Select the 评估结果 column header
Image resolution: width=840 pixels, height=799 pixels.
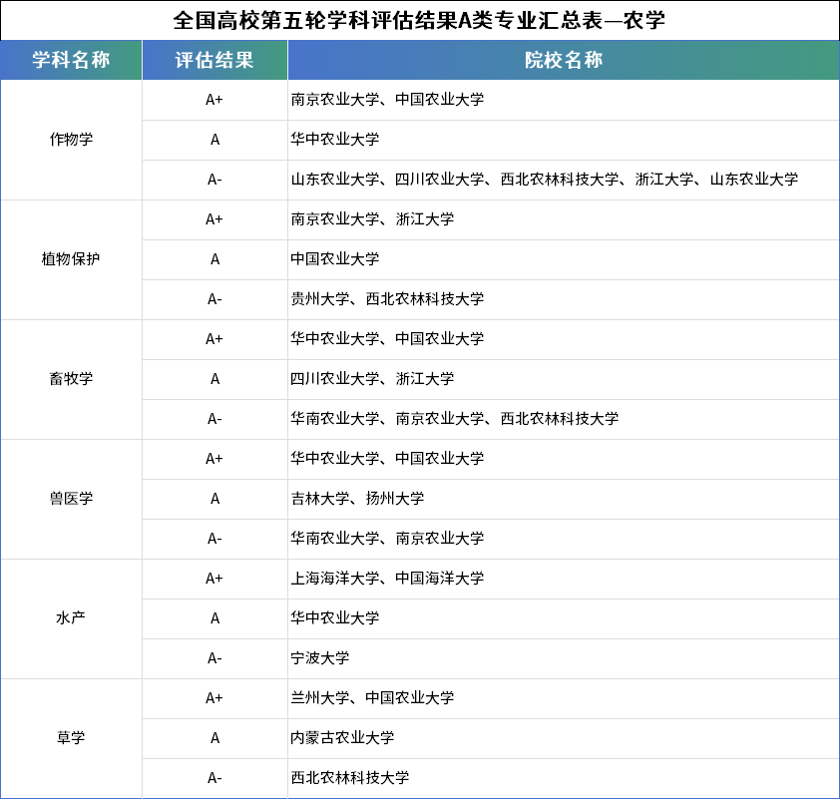pos(213,60)
